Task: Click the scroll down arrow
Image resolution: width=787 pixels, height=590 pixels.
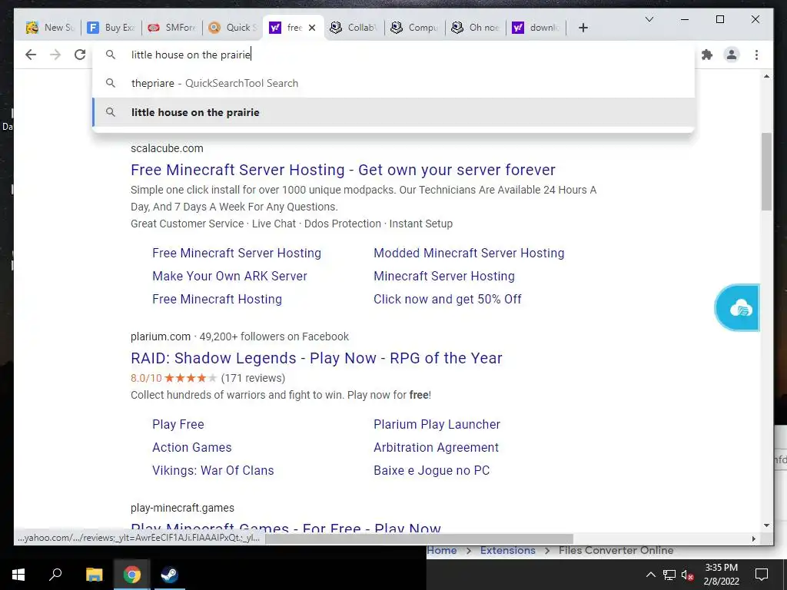Action: [x=766, y=525]
